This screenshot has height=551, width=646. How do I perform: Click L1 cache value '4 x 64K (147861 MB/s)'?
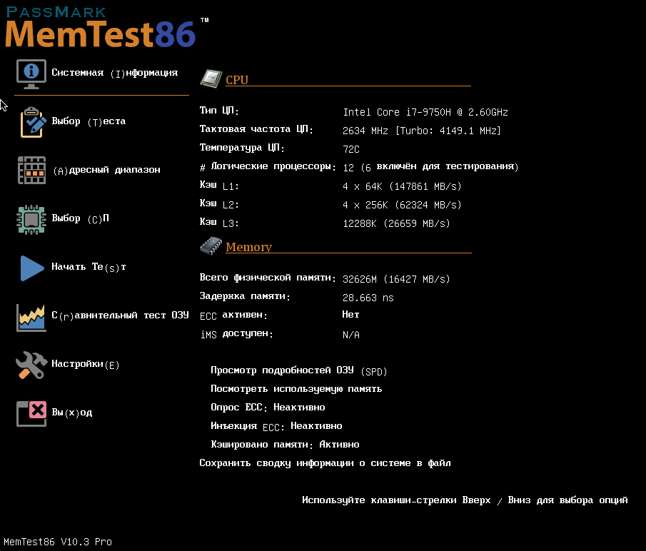pyautogui.click(x=402, y=186)
